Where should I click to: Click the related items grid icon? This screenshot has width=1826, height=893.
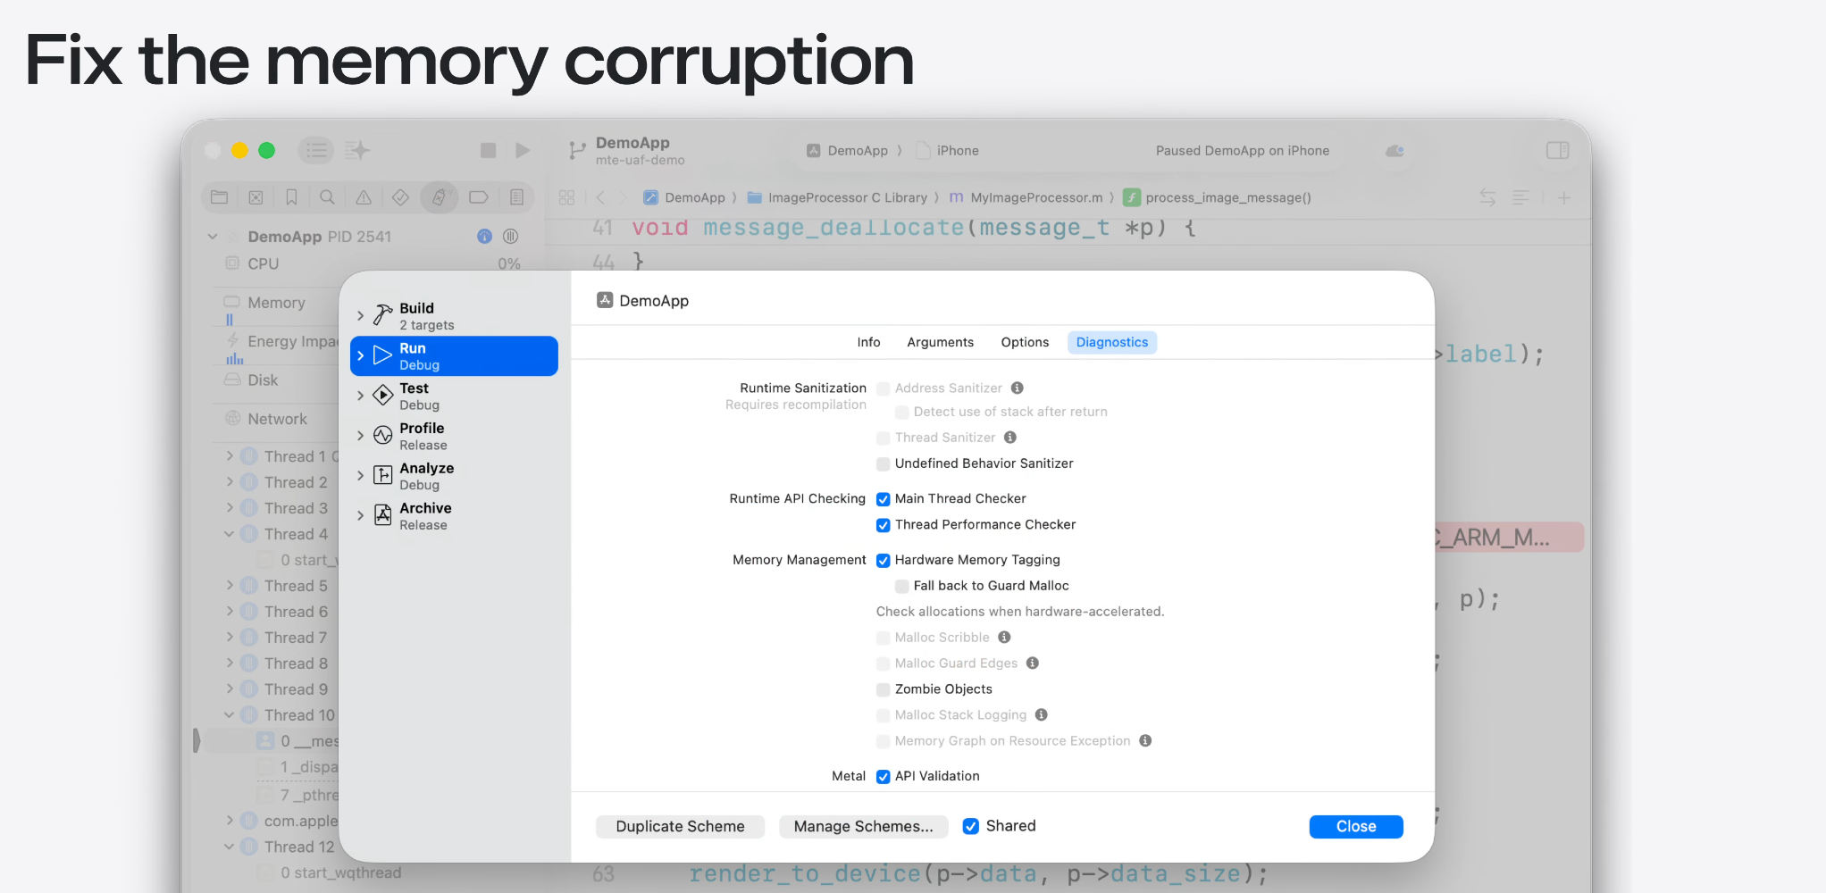pyautogui.click(x=566, y=197)
